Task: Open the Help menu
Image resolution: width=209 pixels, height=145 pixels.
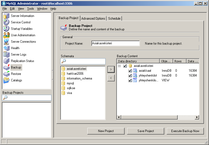Action: tap(53, 9)
